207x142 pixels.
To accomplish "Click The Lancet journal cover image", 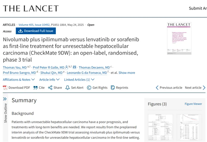I will click(179, 38).
